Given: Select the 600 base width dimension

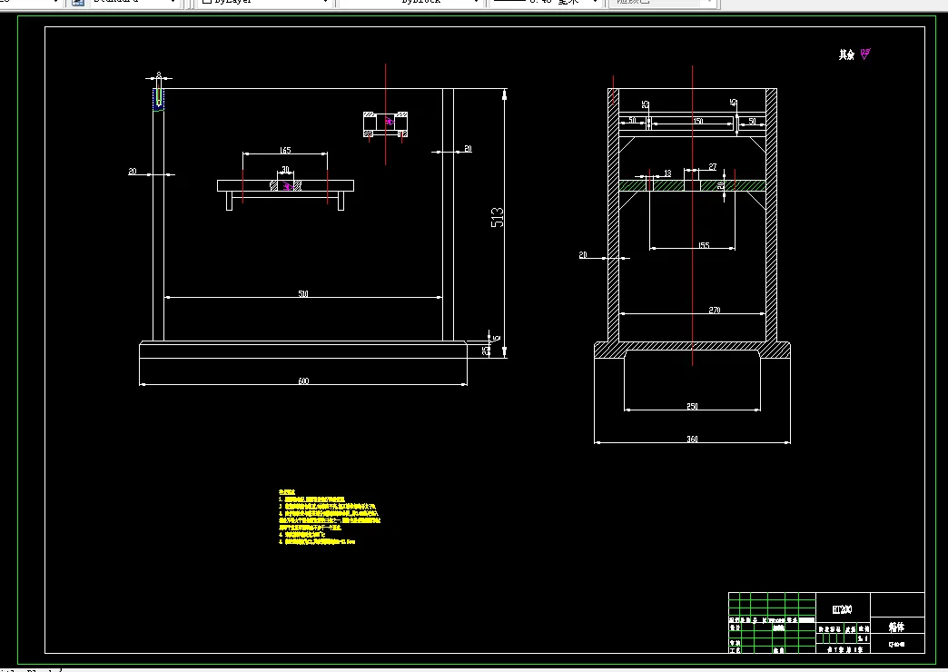Looking at the screenshot, I should pyautogui.click(x=303, y=380).
